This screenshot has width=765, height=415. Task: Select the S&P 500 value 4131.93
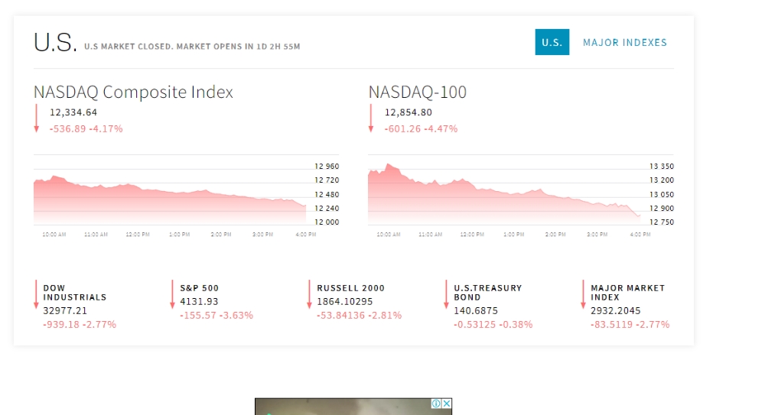pyautogui.click(x=199, y=301)
